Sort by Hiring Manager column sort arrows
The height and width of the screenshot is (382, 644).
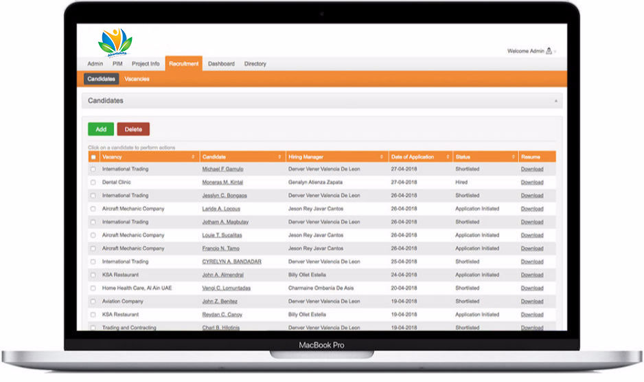coord(382,157)
